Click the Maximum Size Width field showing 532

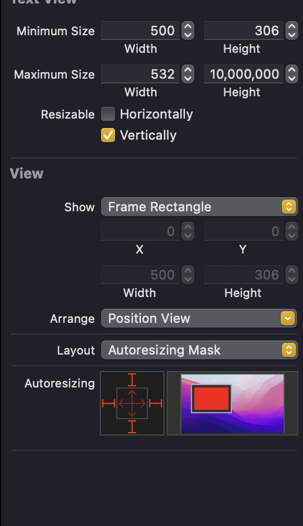[140, 74]
